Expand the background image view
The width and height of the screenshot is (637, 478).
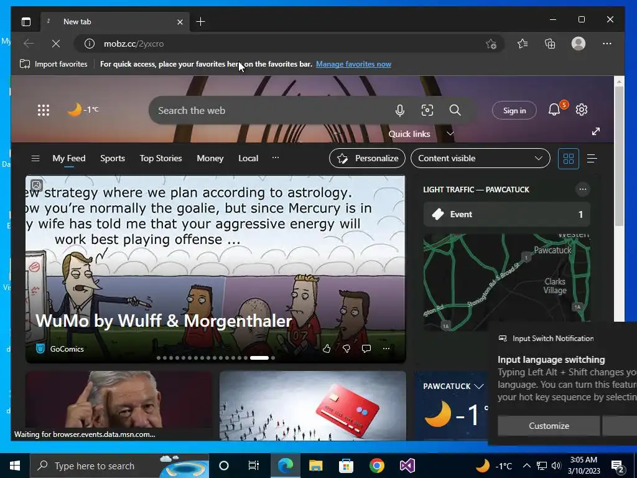click(x=595, y=131)
